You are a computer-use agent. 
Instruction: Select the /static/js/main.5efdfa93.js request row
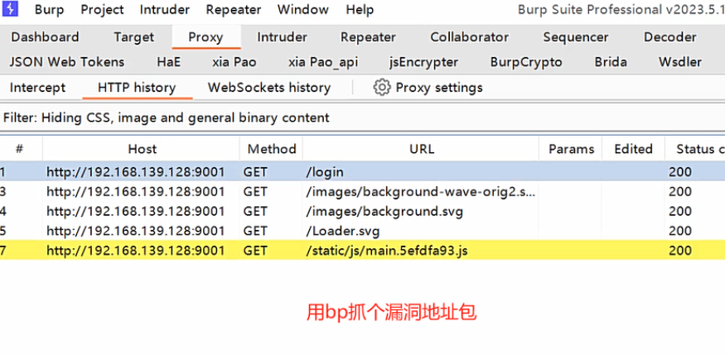pos(363,250)
